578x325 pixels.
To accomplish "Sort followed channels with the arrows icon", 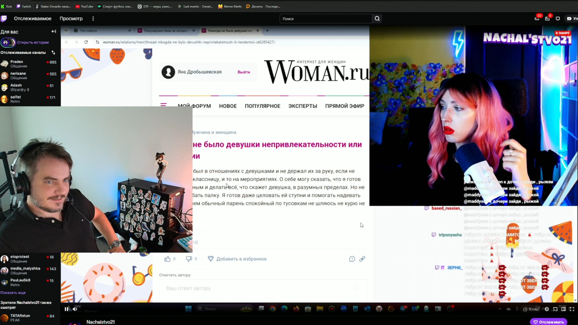I will pos(53,53).
